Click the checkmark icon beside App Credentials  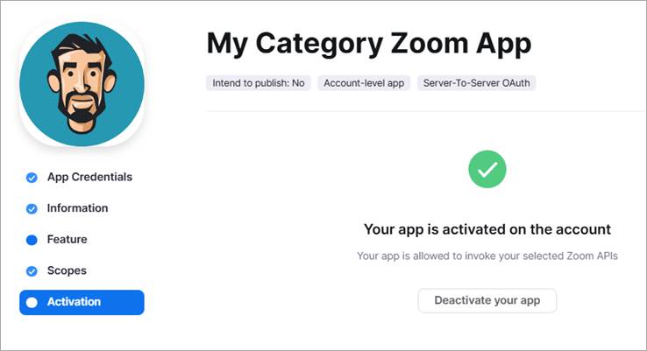click(x=32, y=178)
